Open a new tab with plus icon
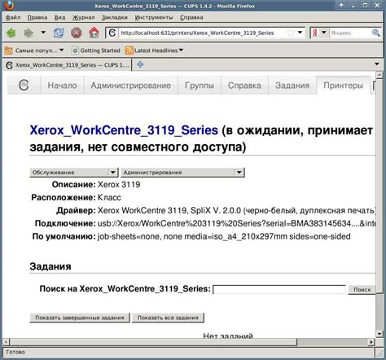The width and height of the screenshot is (386, 360). 140,64
